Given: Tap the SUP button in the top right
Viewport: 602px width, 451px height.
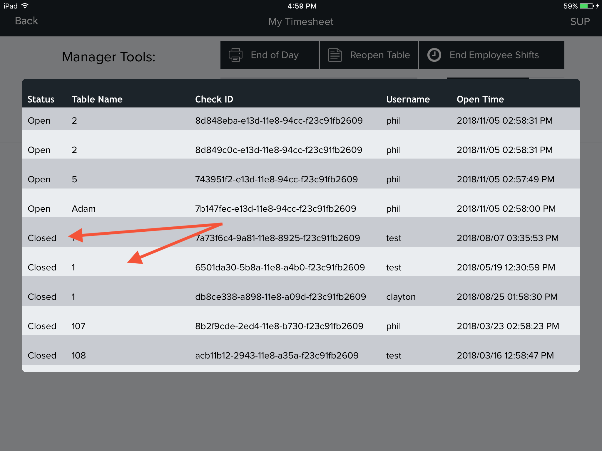Looking at the screenshot, I should 580,21.
